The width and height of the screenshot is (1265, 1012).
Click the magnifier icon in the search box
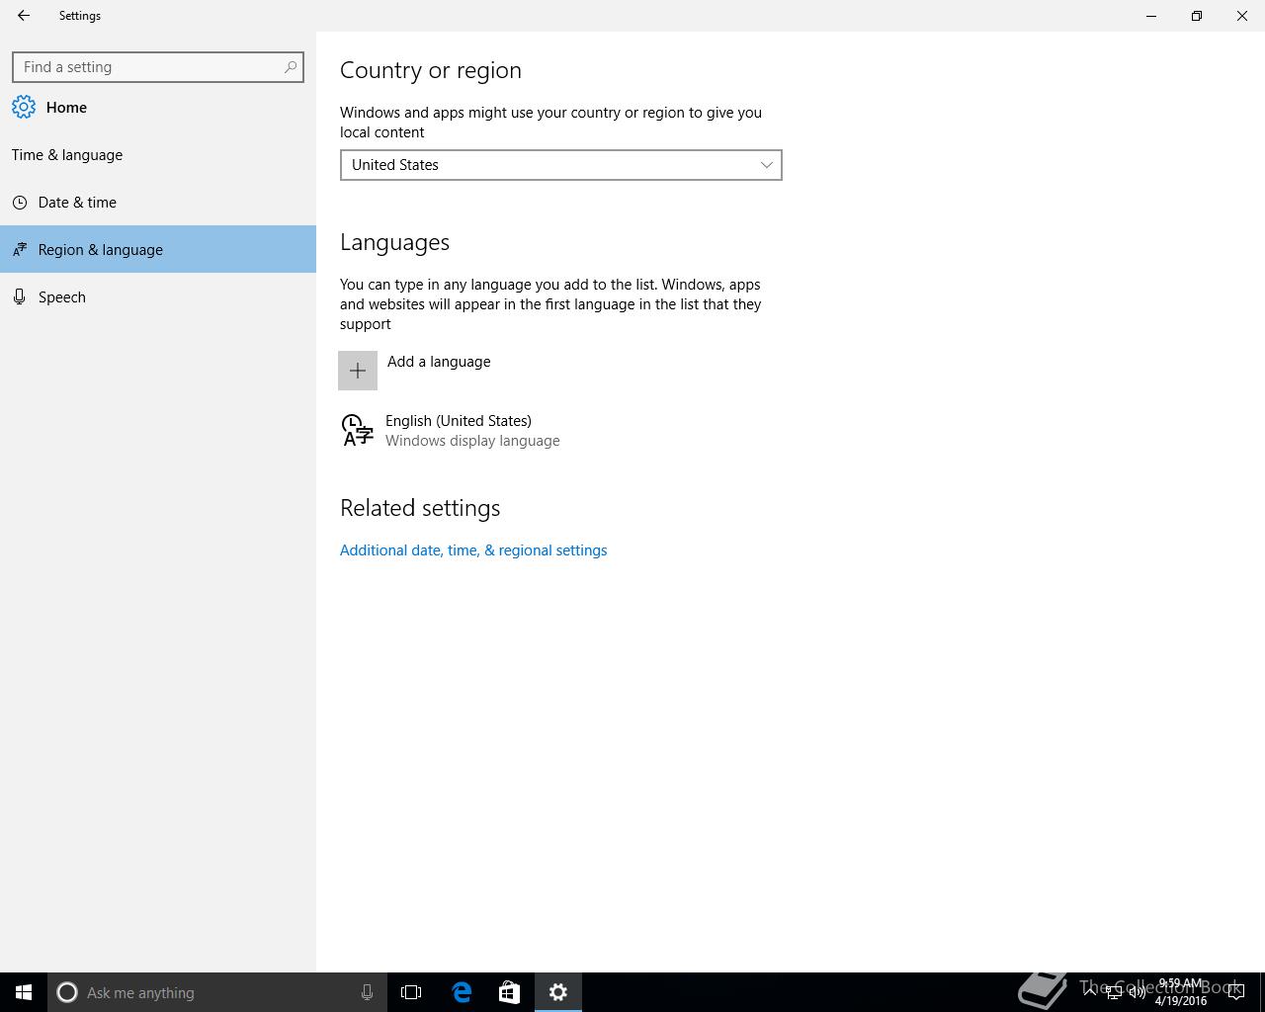[291, 67]
